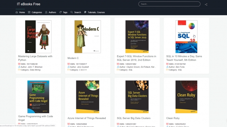Click ISBN 1484251962
227x127 pixels.
coord(131,64)
